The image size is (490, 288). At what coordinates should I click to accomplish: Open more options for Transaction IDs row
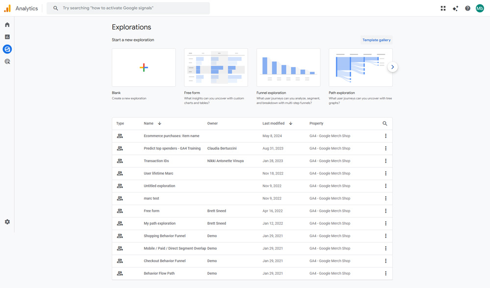coord(386,161)
